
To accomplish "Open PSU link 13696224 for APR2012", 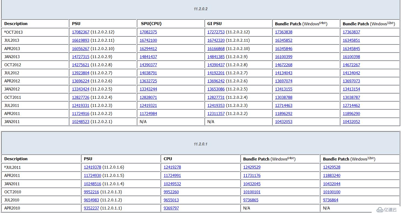I will coord(81,81).
